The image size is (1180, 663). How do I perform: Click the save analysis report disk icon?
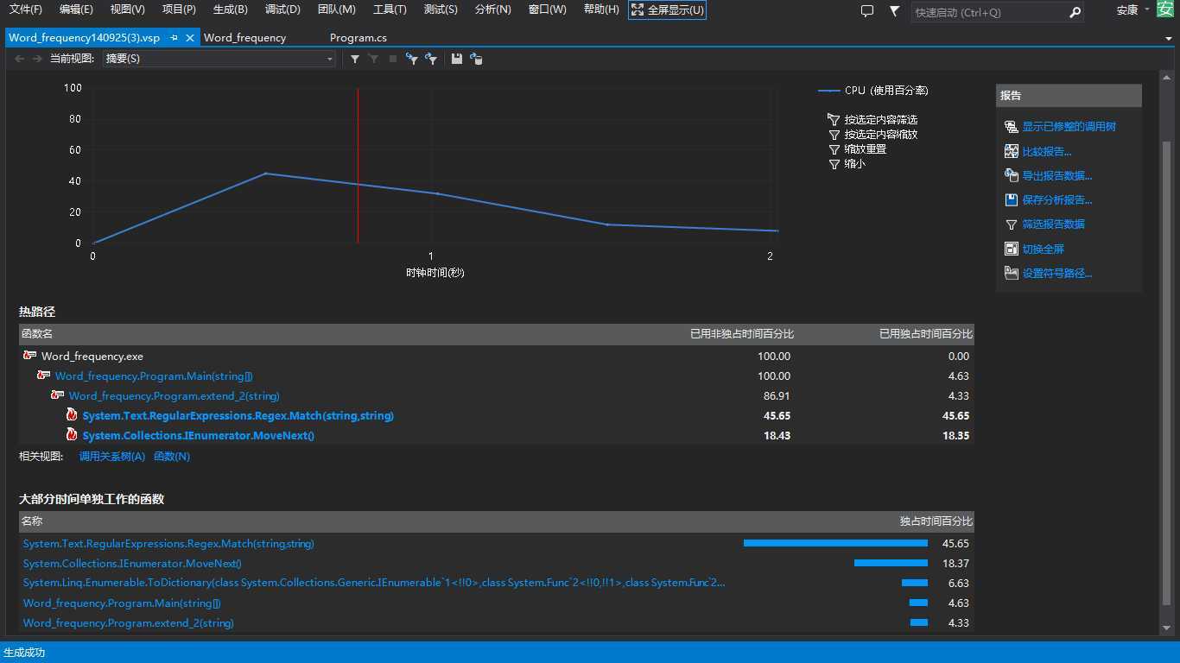click(x=1012, y=199)
